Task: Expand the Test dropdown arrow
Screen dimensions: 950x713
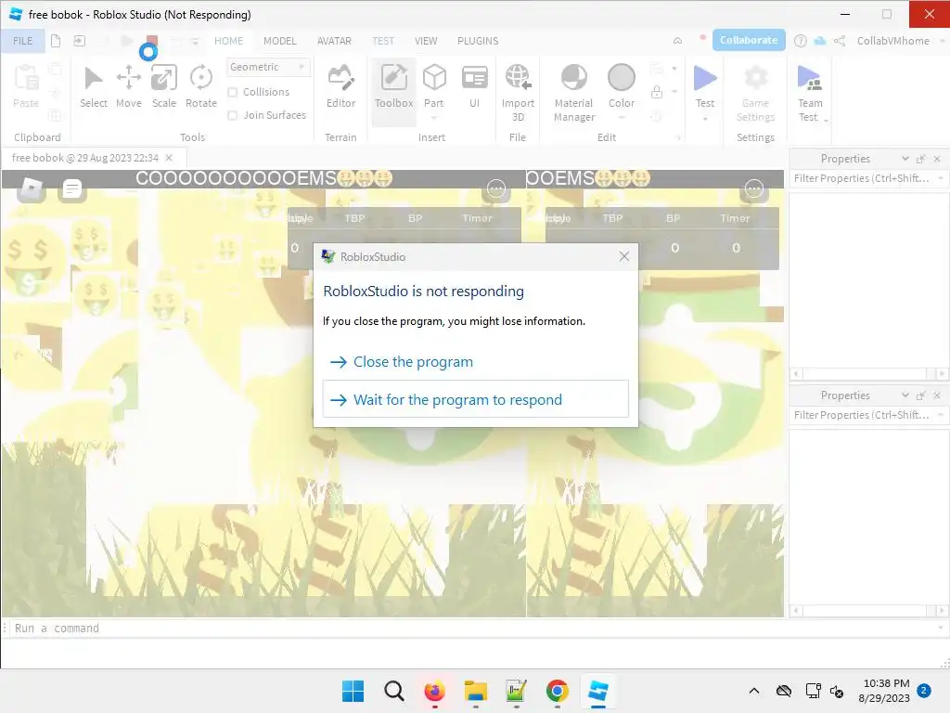Action: [x=705, y=118]
